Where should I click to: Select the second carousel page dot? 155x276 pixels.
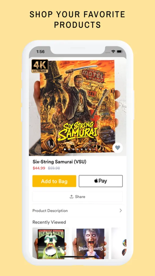(69, 149)
